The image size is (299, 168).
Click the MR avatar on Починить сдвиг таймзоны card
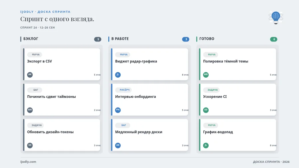point(30,110)
